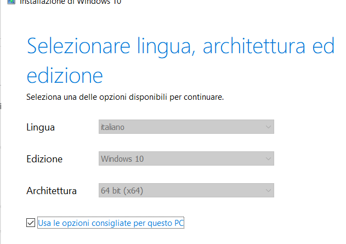Select the "italiano" value in the language field
Screen dimensions: 346x244
coord(113,127)
